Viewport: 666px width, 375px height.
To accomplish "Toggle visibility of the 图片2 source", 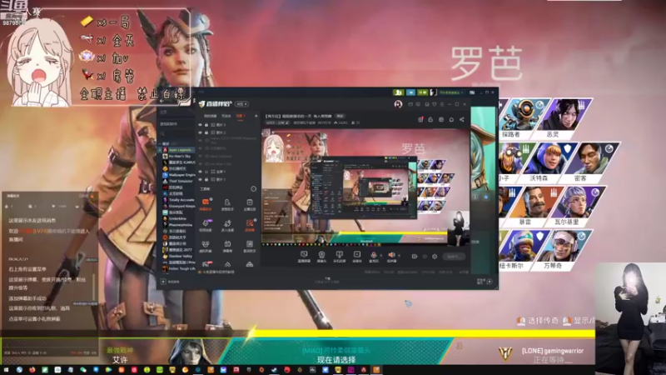I will pyautogui.click(x=201, y=132).
